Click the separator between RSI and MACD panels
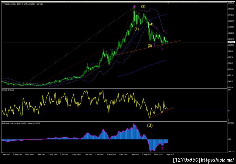Viewport: 236px width, 164px height. tap(114, 121)
